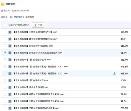Open the 全部文件 breadcrumb link
131x111 pixels.
(18, 17)
